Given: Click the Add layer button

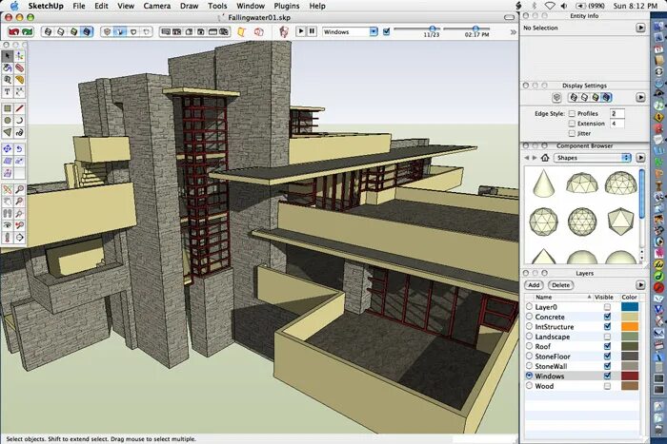Looking at the screenshot, I should point(534,285).
